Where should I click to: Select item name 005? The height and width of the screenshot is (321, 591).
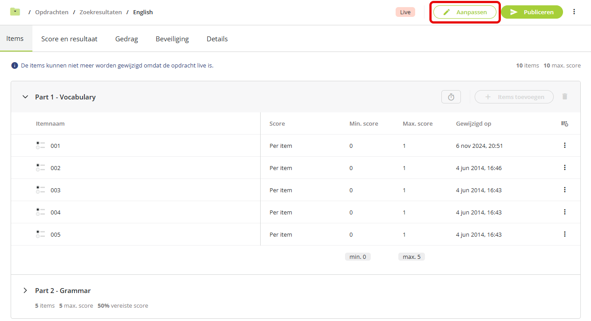(x=55, y=234)
